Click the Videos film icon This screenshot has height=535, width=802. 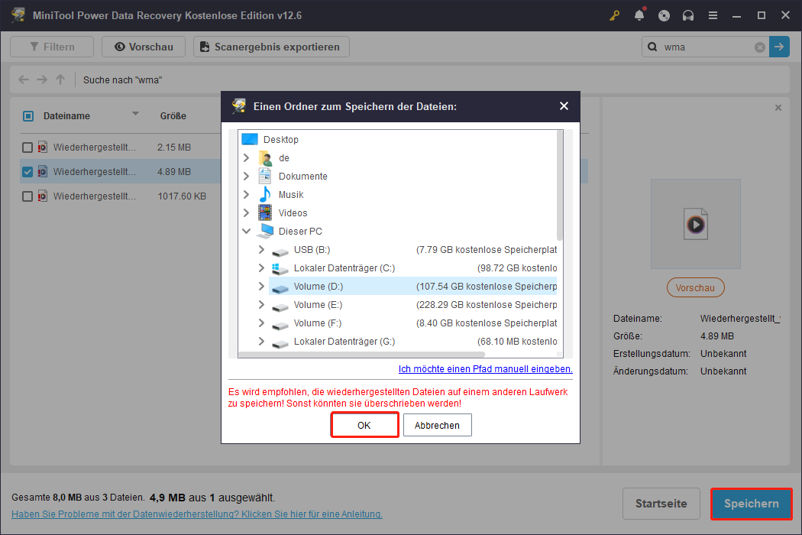coord(265,213)
